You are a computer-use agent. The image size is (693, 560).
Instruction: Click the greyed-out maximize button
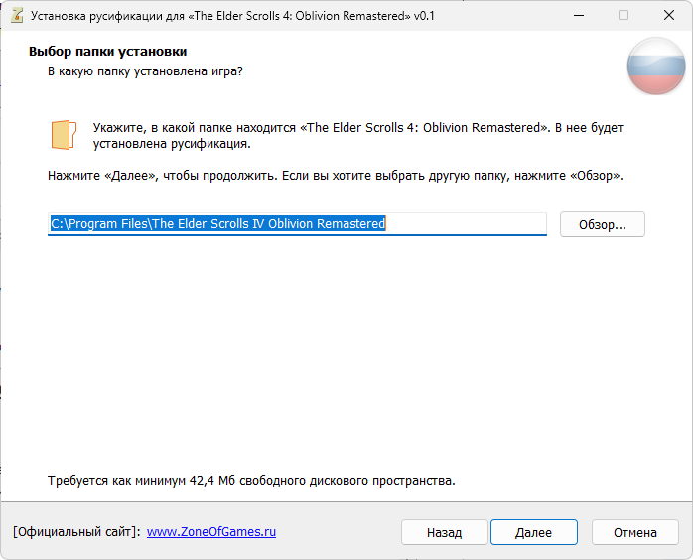tap(624, 16)
